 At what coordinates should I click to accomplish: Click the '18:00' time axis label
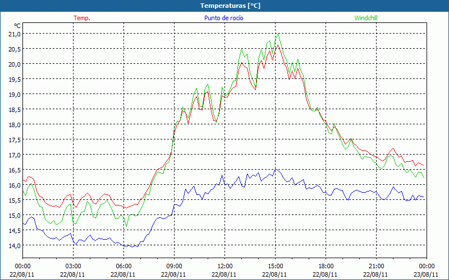click(x=326, y=267)
